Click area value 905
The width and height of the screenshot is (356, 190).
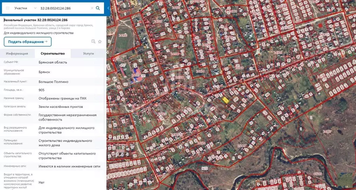(41, 90)
